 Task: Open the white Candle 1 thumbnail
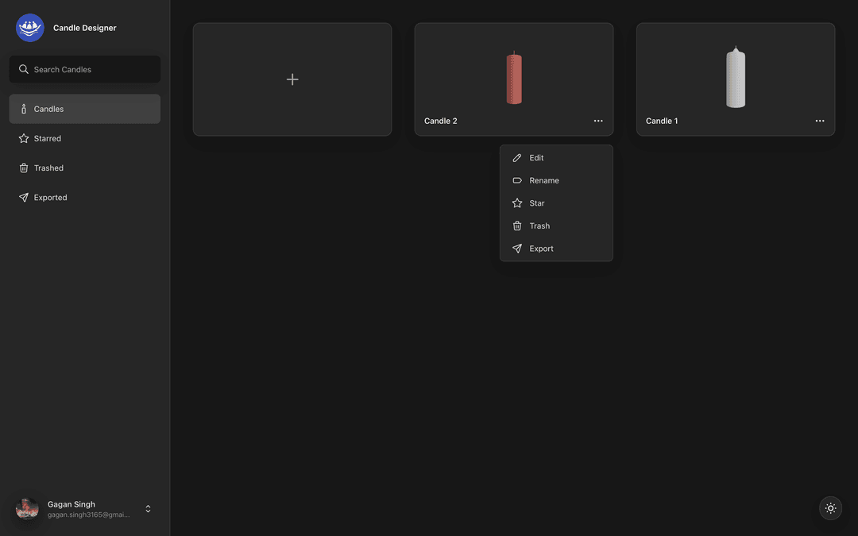(x=736, y=77)
